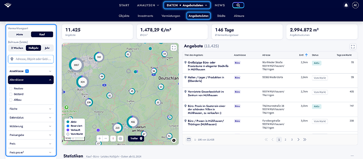Check the Altbau checkbox

[11, 100]
